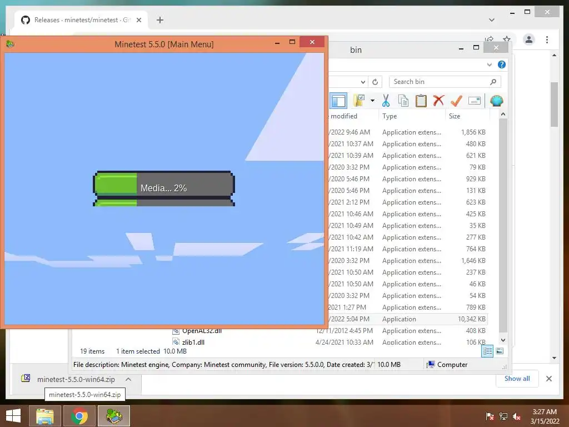Switch to Details view icon in status bar

point(487,351)
